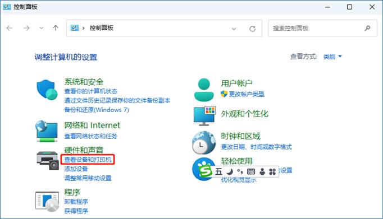Open 卸载程序 link
Screen dimensions: 383x219
click(76, 202)
